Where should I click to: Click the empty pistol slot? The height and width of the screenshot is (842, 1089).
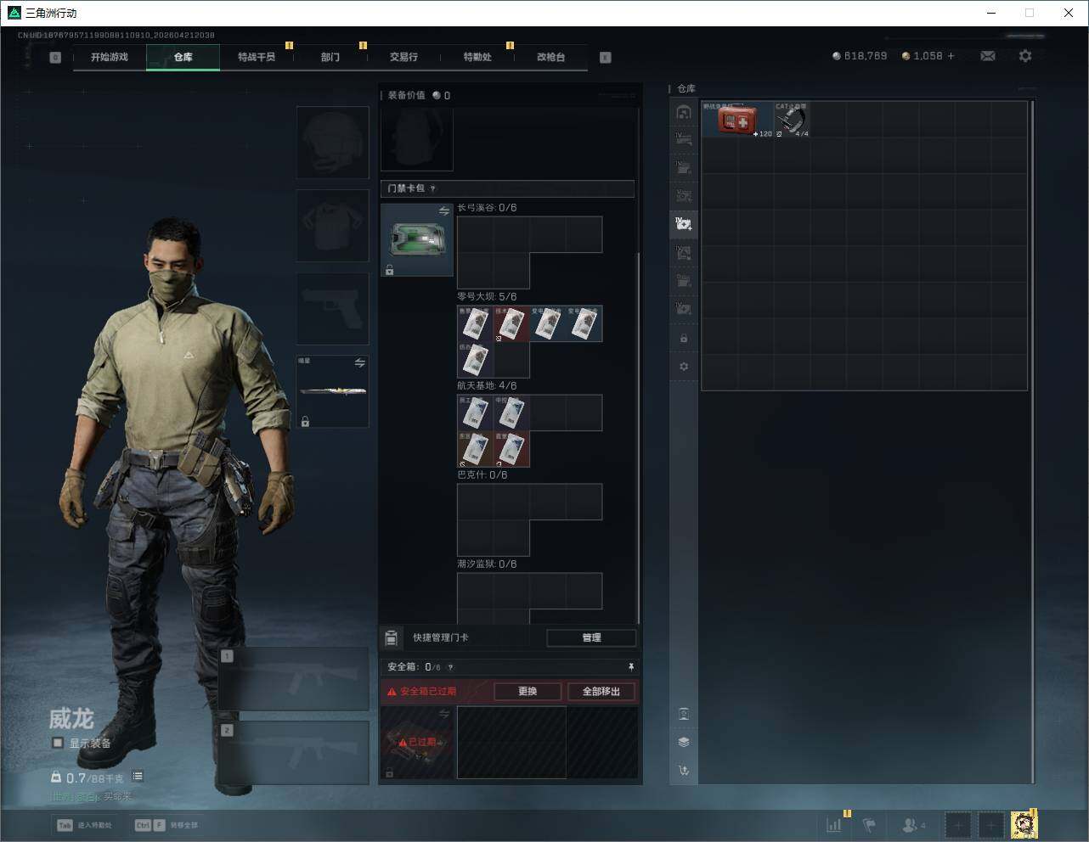click(x=332, y=308)
